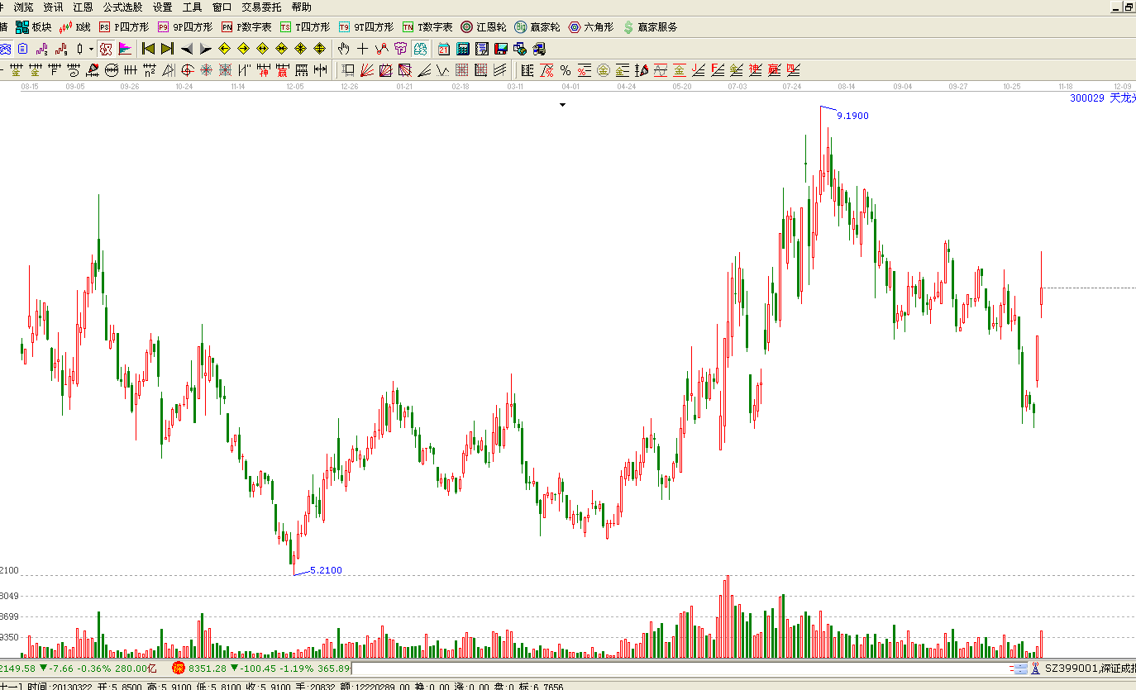Screen dimensions: 1136x690
Task: Toggle the highlighted 除权 adjustment button
Action: point(105,49)
